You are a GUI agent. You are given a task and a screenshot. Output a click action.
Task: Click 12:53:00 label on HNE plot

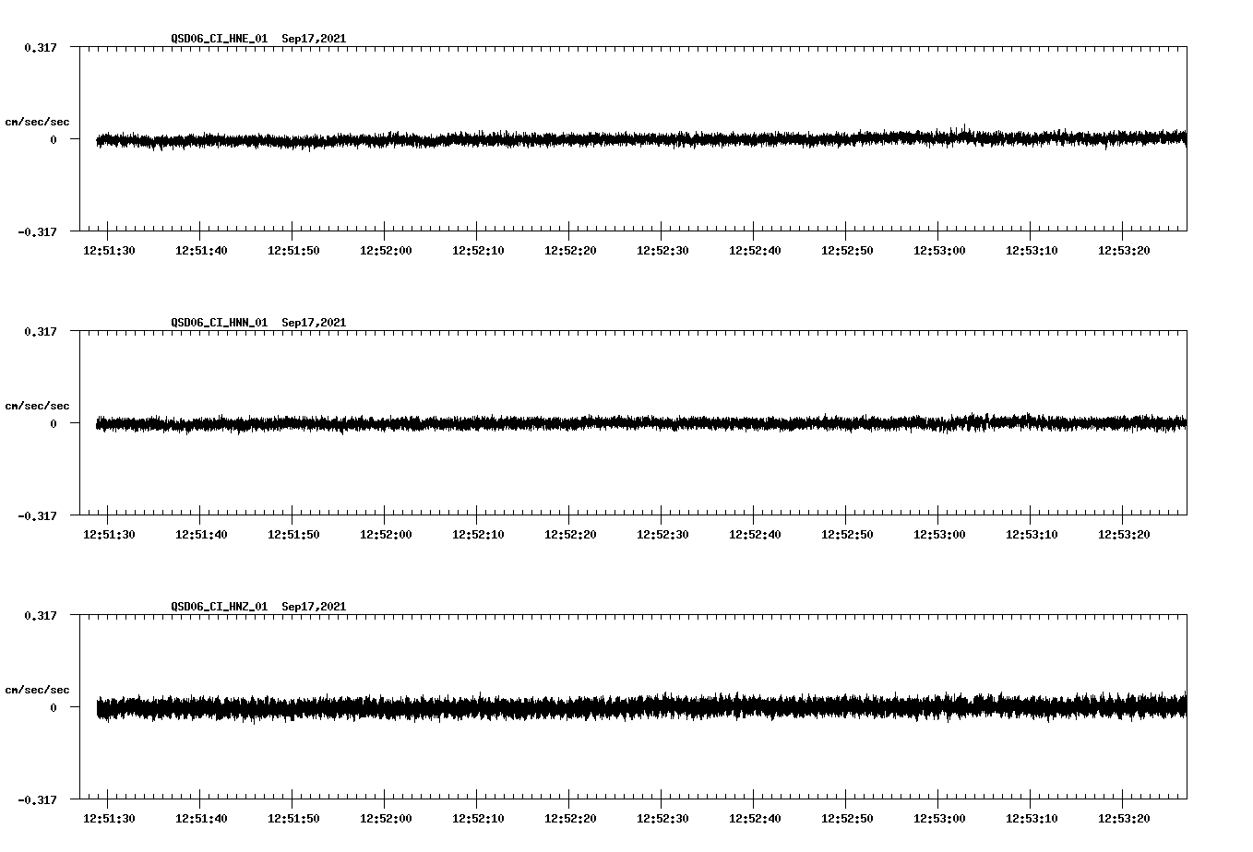939,251
